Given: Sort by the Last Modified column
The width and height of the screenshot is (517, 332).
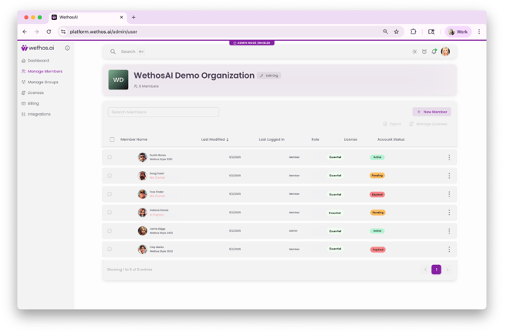Looking at the screenshot, I should (x=215, y=140).
